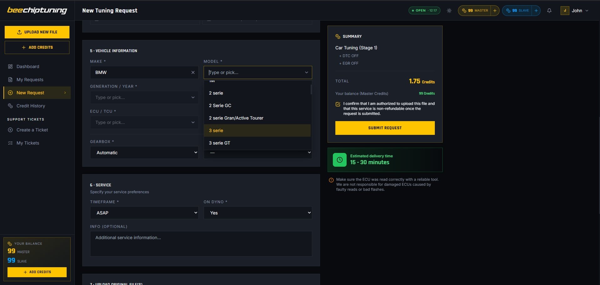
Task: Click the Make field showing BMW
Action: (144, 72)
